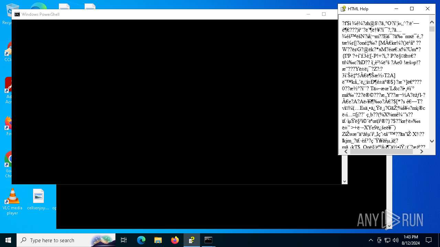Open File Explorer from the taskbar
Viewport: 440px width, 247px height.
158,240
